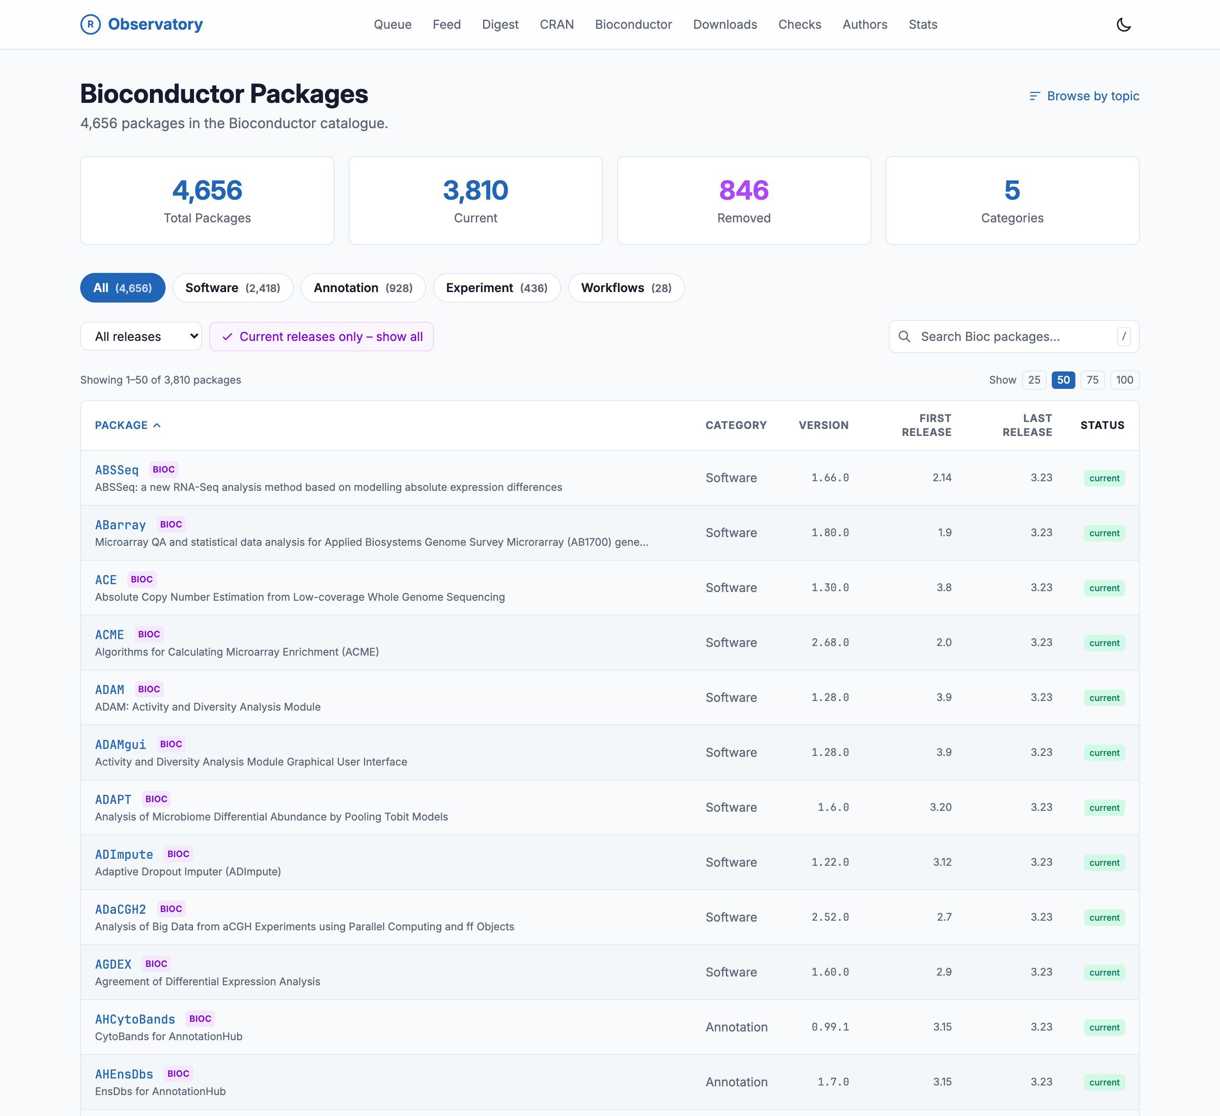Image resolution: width=1220 pixels, height=1116 pixels.
Task: Open the ADAM package link
Action: pos(109,690)
